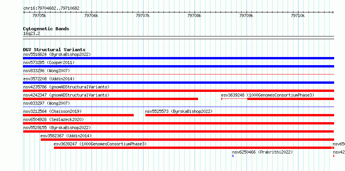Image resolution: width=345 pixels, height=171 pixels.
Task: Open nsv4235786 (gnomADStructuralVariants) label
Action: coord(66,87)
